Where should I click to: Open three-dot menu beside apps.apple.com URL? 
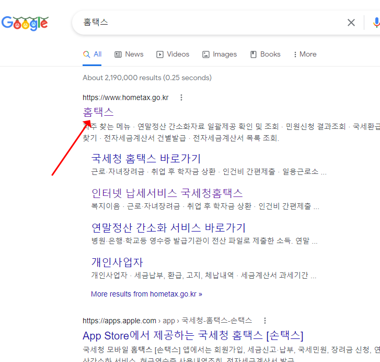pos(265,321)
